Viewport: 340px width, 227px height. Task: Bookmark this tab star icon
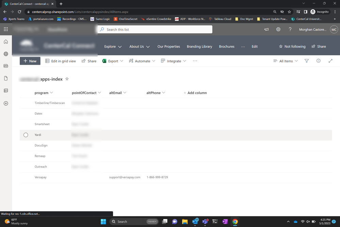coord(289,12)
